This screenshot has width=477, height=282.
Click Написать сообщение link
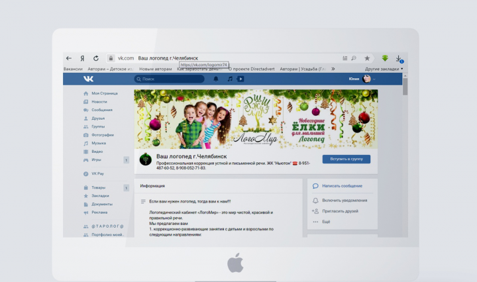tap(343, 186)
